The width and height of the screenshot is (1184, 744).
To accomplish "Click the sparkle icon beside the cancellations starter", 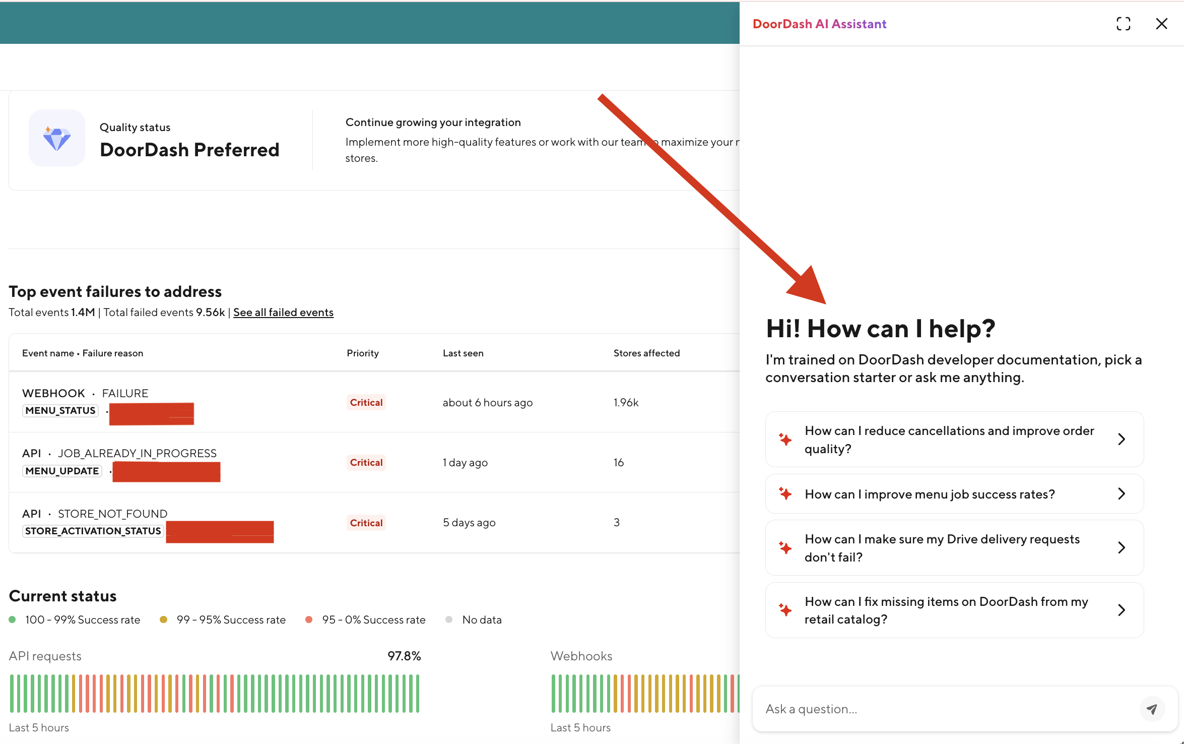I will pos(785,440).
